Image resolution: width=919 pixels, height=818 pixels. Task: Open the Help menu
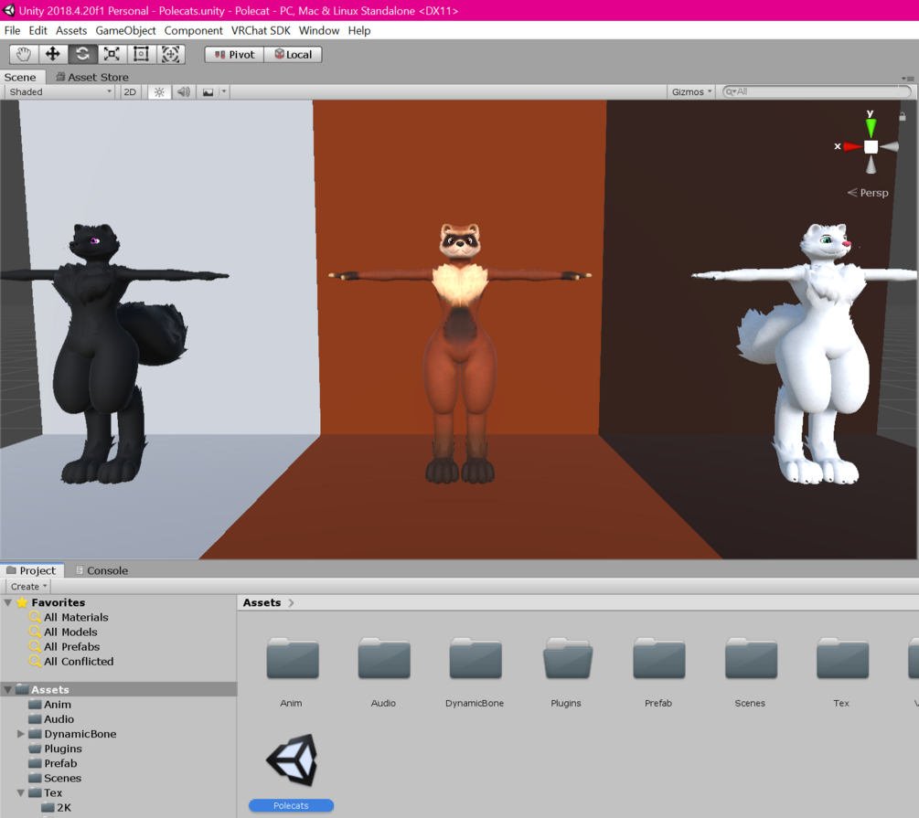[x=359, y=30]
